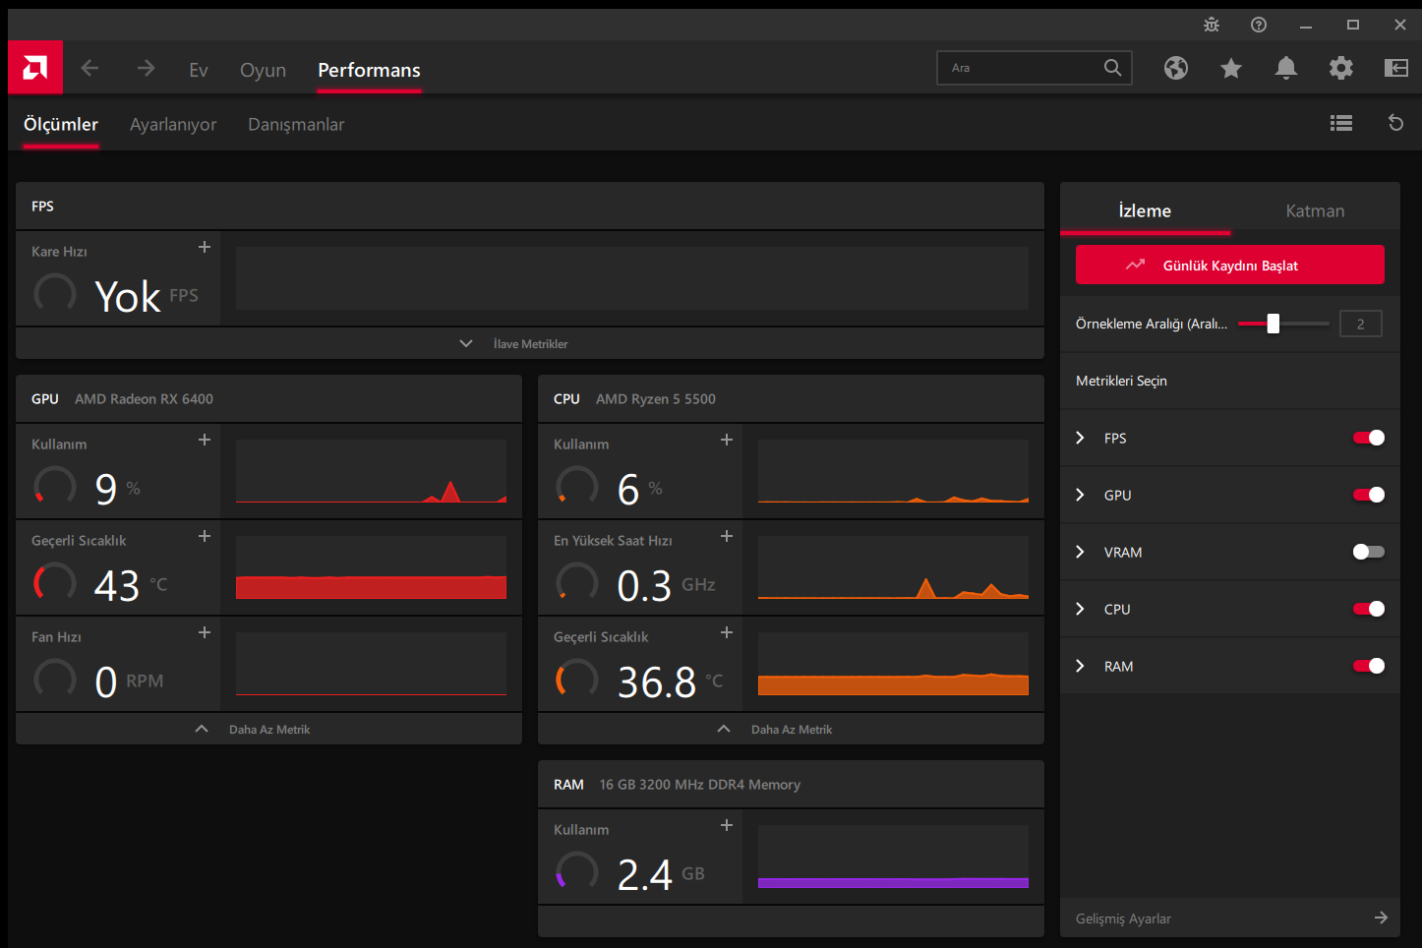Click 16 GB 3200 MHz DDR4 Memory text

700,784
